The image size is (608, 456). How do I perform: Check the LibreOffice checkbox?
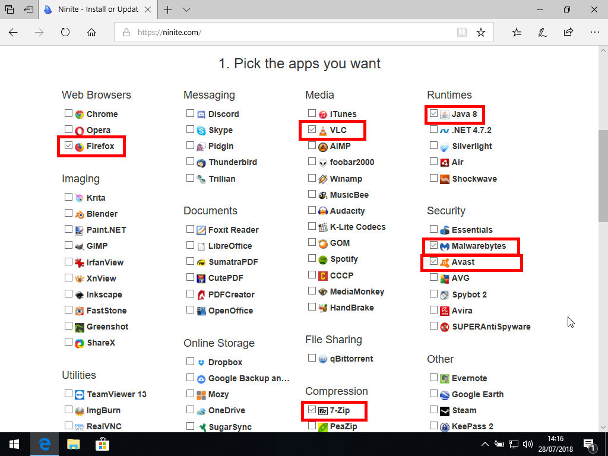(x=191, y=245)
